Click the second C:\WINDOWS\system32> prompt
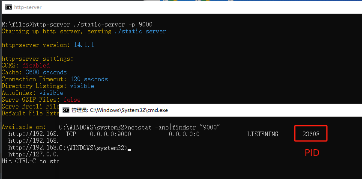 coord(93,148)
